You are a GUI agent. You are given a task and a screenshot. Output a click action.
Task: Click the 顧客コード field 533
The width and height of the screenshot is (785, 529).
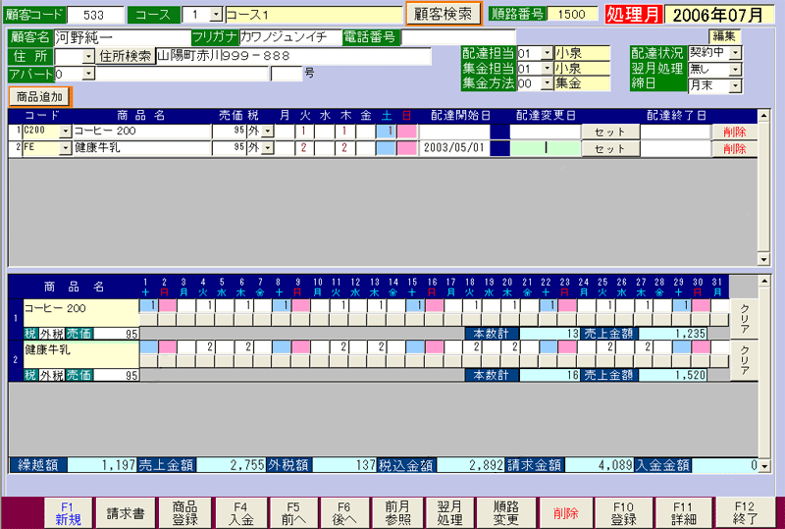95,15
